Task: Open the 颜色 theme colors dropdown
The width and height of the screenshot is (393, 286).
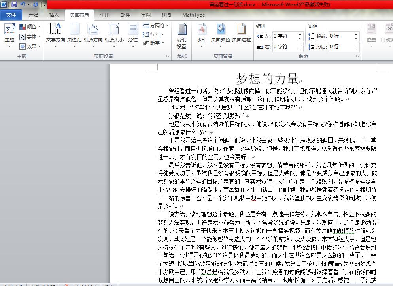Action: 29,26
